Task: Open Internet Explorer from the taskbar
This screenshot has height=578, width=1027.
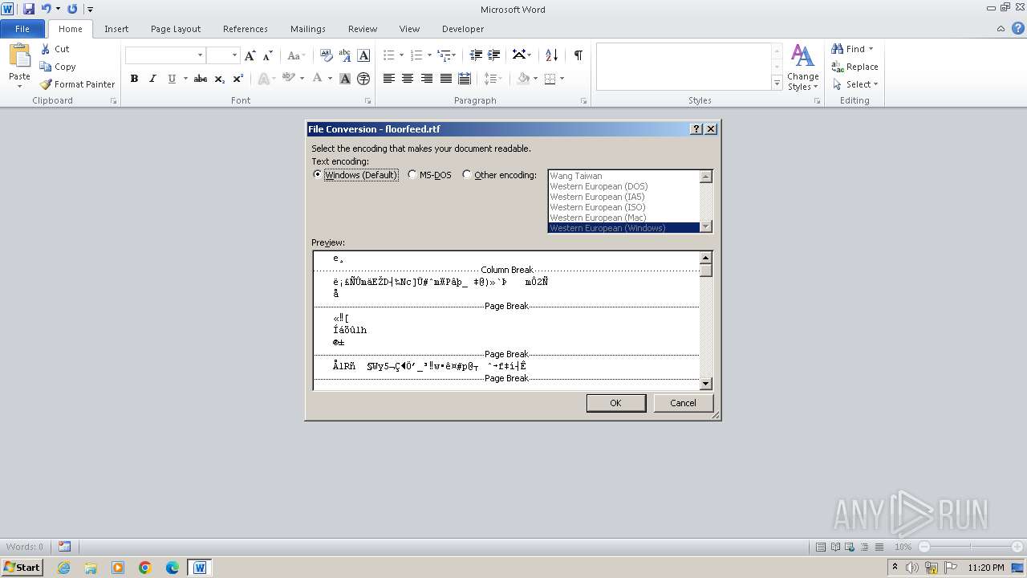Action: 63,568
